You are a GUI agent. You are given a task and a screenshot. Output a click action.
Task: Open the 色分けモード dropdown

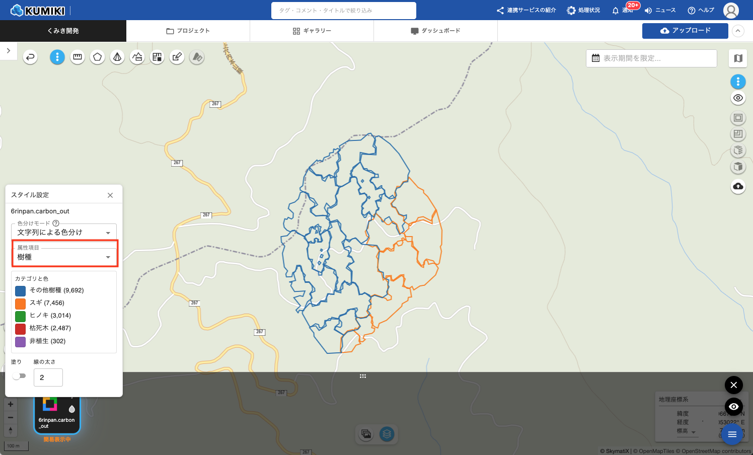pos(64,232)
